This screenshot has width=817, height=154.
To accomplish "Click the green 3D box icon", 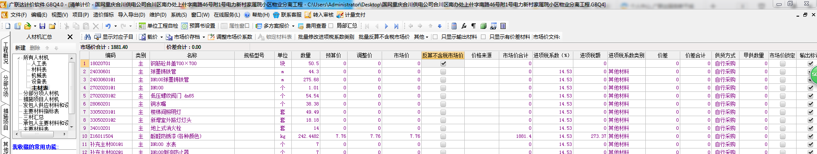I will pos(483,26).
